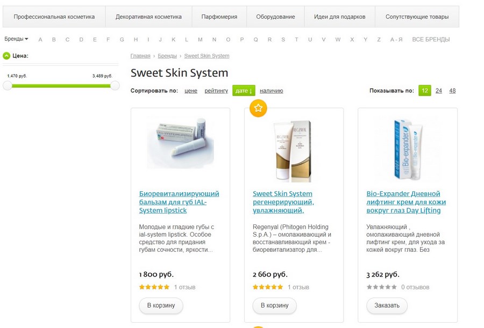Sort products by наличию
This screenshot has width=484, height=328.
coord(272,91)
